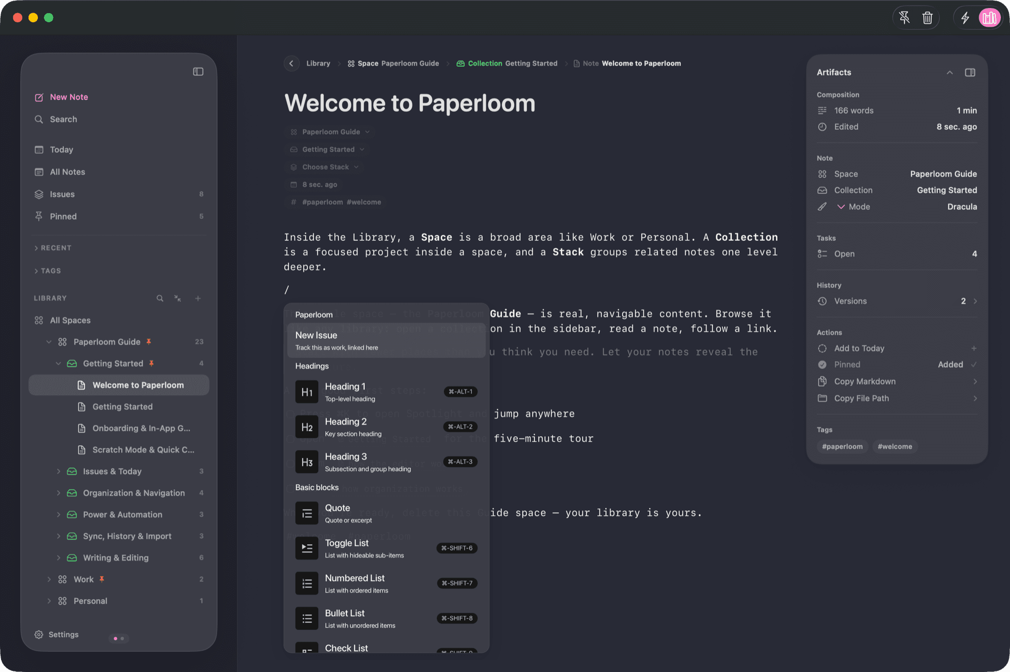Collapse the Paperloom Guide space

tap(49, 342)
